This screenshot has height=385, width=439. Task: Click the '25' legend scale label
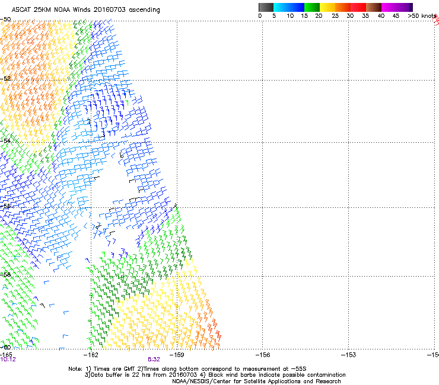[x=335, y=16]
